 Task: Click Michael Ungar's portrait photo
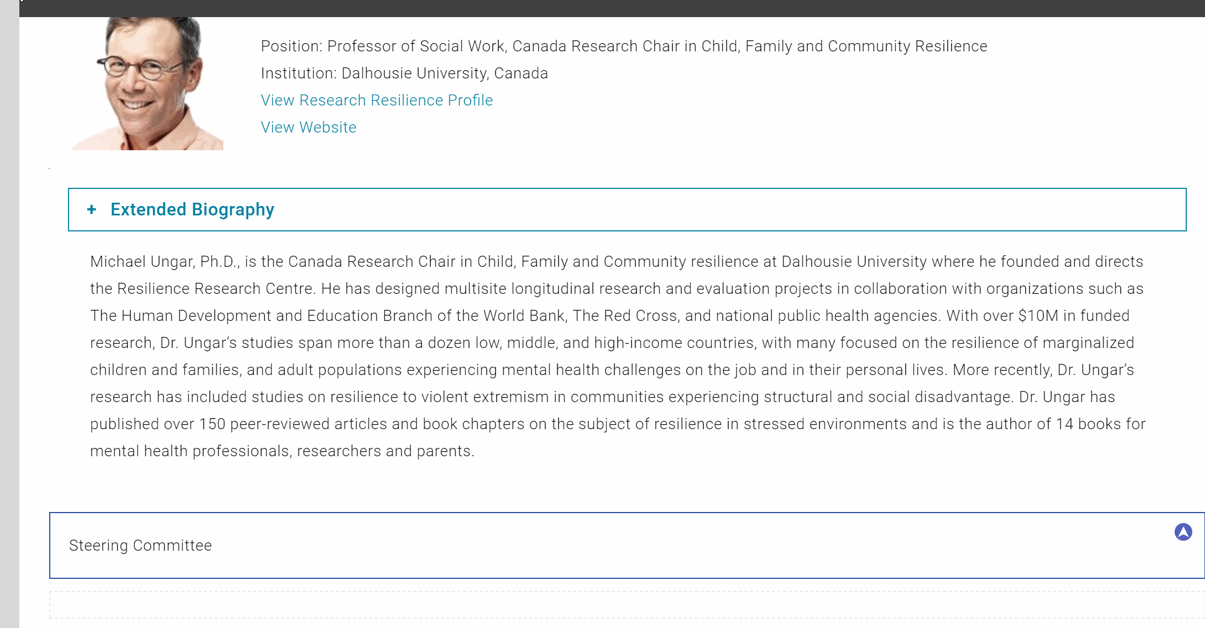[x=146, y=83]
